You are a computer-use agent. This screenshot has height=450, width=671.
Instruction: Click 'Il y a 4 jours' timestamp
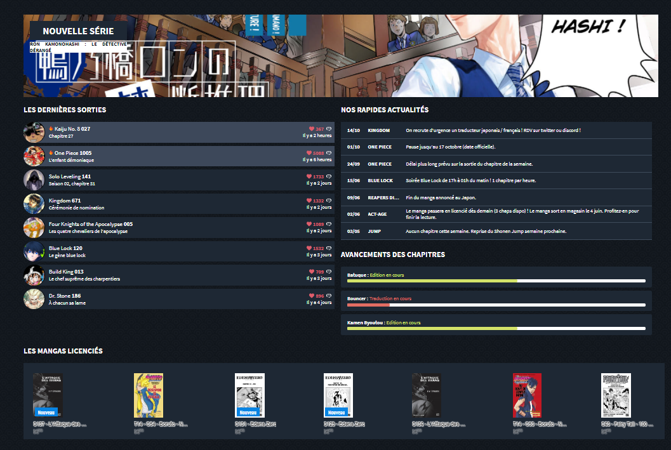click(x=319, y=302)
